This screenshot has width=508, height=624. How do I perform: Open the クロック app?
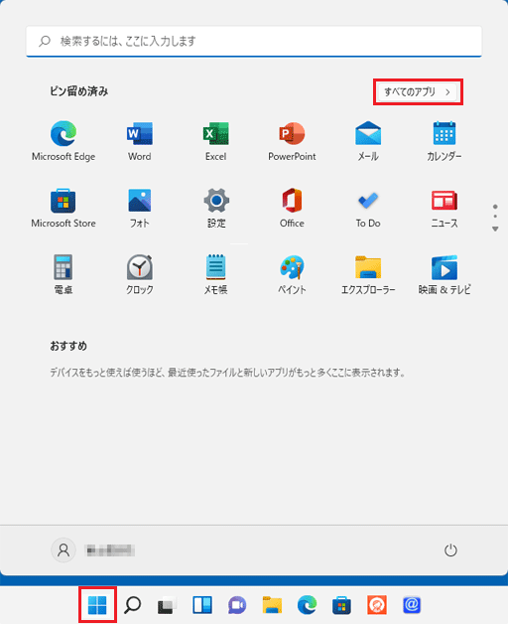pyautogui.click(x=140, y=274)
